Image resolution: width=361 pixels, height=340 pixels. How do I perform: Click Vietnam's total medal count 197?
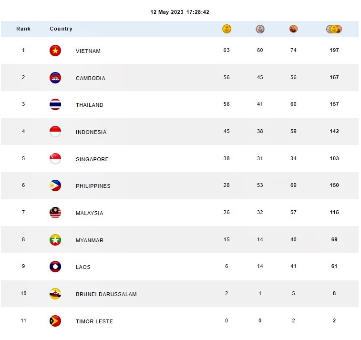[334, 50]
